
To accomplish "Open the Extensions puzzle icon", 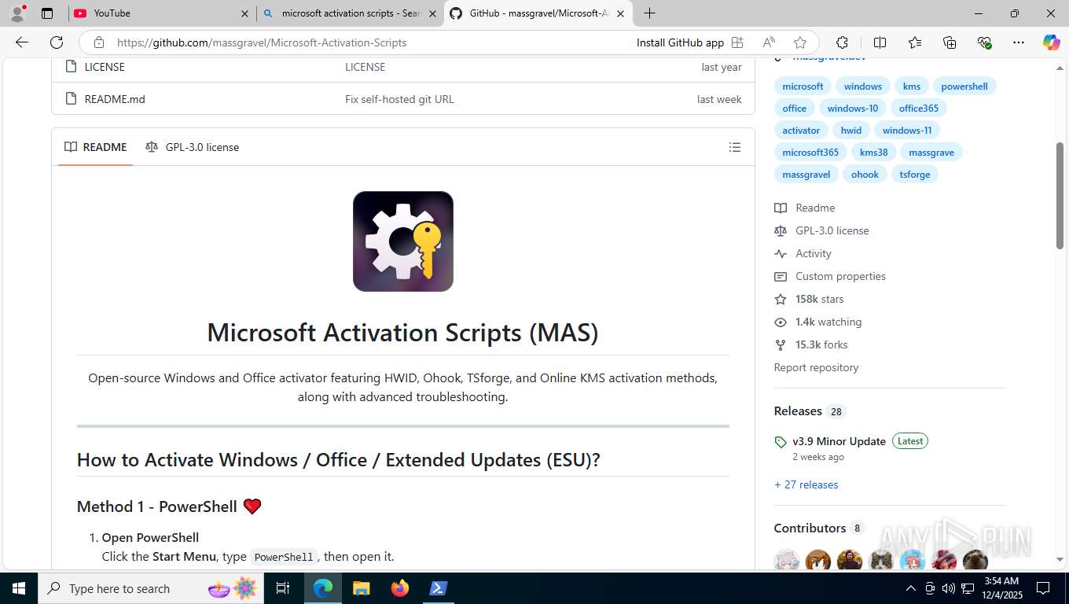I will click(x=842, y=42).
